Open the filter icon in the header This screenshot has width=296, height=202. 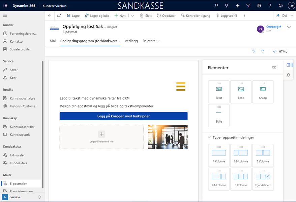248,5
